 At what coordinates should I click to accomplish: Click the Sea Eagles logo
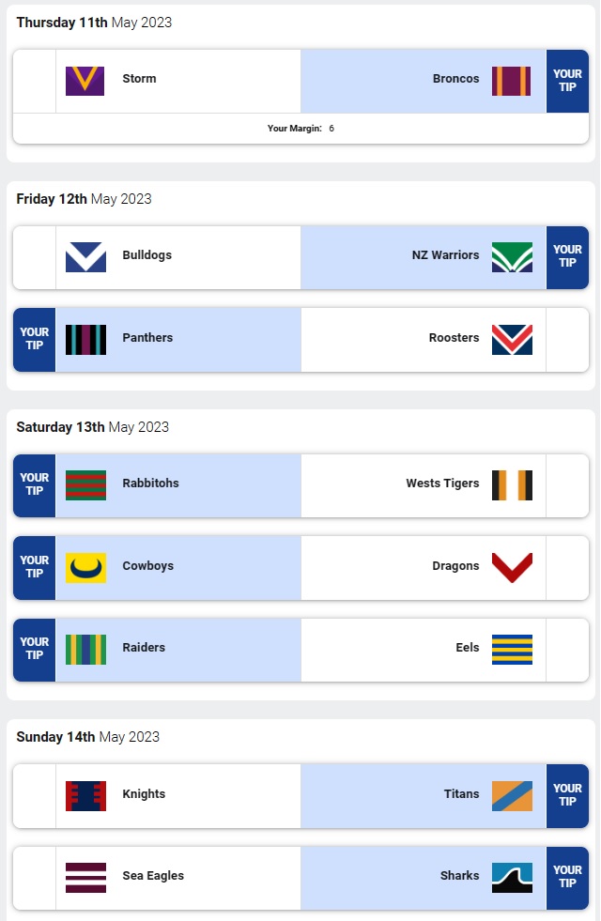coord(85,878)
